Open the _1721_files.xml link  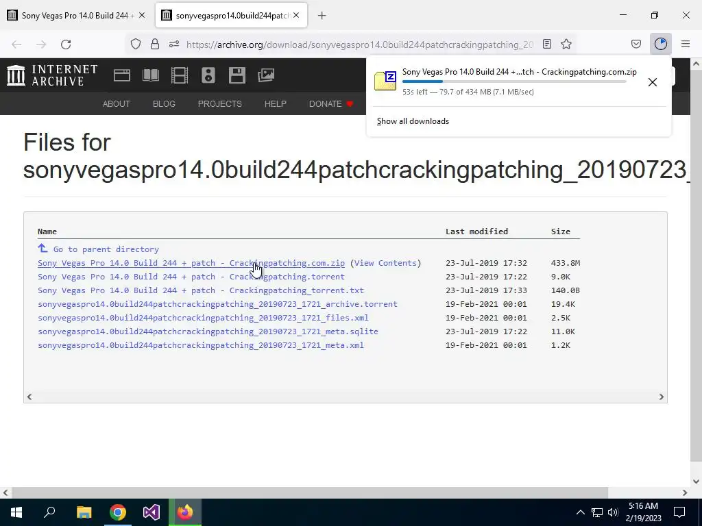[203, 318]
